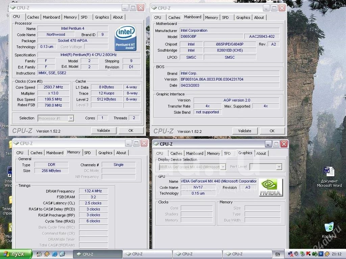Open Graphics tab in the Processor window
This screenshot has height=259, width=346.
click(102, 17)
